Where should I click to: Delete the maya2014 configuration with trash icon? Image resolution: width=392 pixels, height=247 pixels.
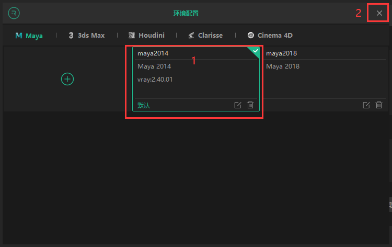(250, 105)
